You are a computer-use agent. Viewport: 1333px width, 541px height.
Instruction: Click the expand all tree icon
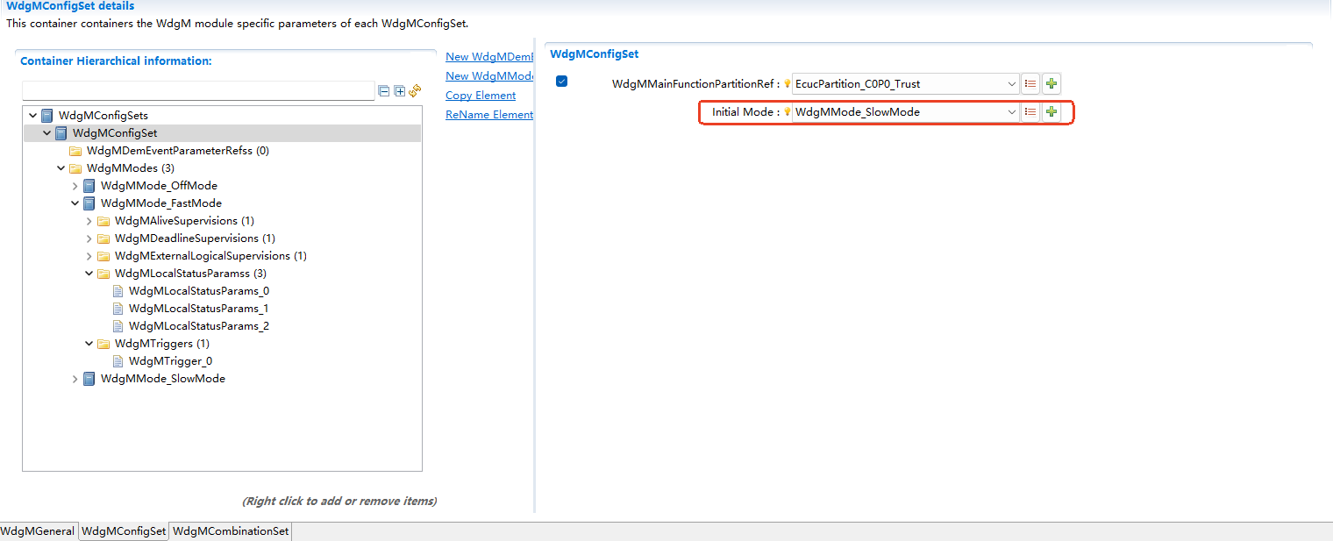point(399,91)
